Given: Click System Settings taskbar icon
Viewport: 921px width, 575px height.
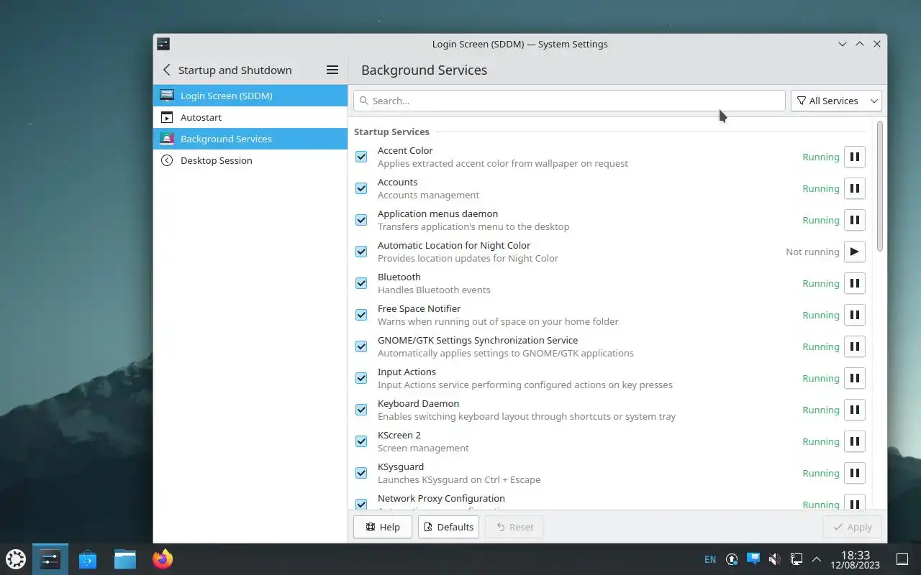Looking at the screenshot, I should (x=50, y=558).
